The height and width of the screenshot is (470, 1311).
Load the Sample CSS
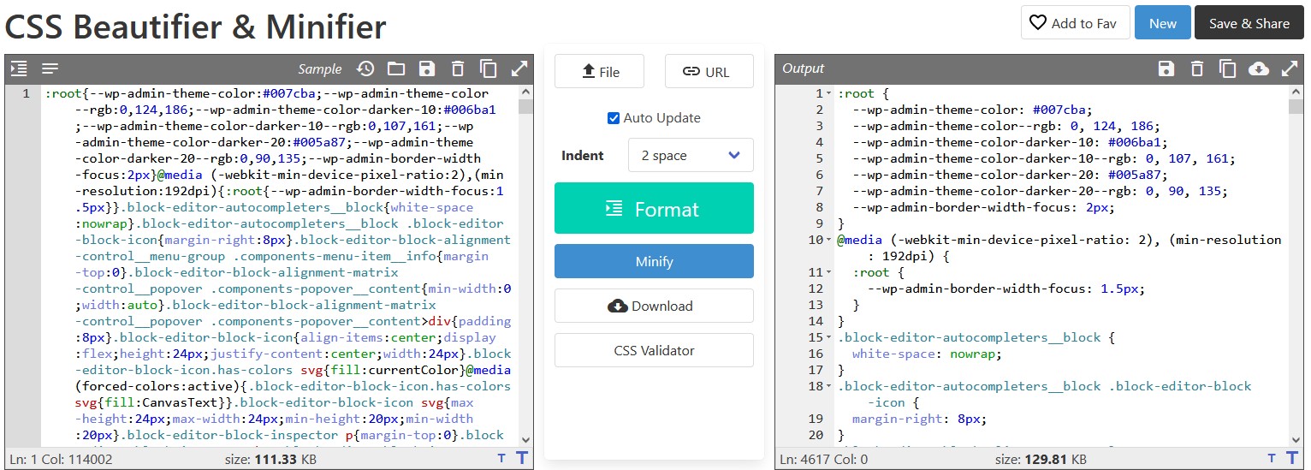pos(319,68)
